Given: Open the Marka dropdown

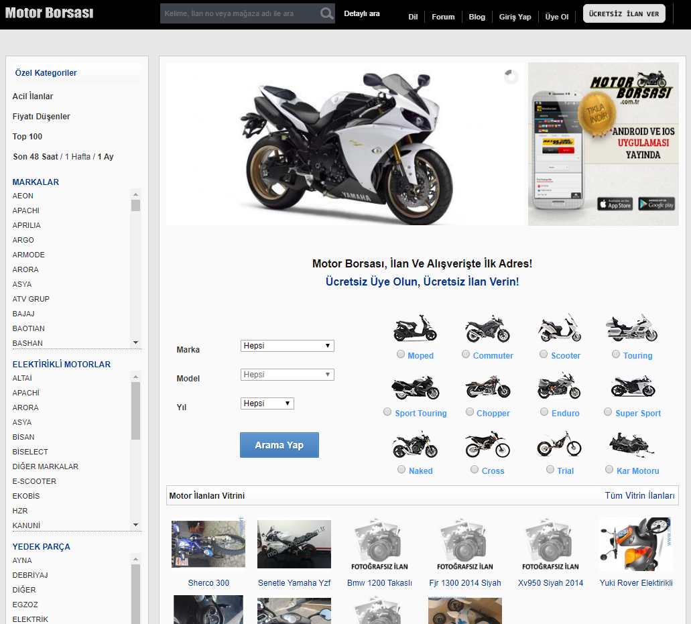Looking at the screenshot, I should [288, 346].
